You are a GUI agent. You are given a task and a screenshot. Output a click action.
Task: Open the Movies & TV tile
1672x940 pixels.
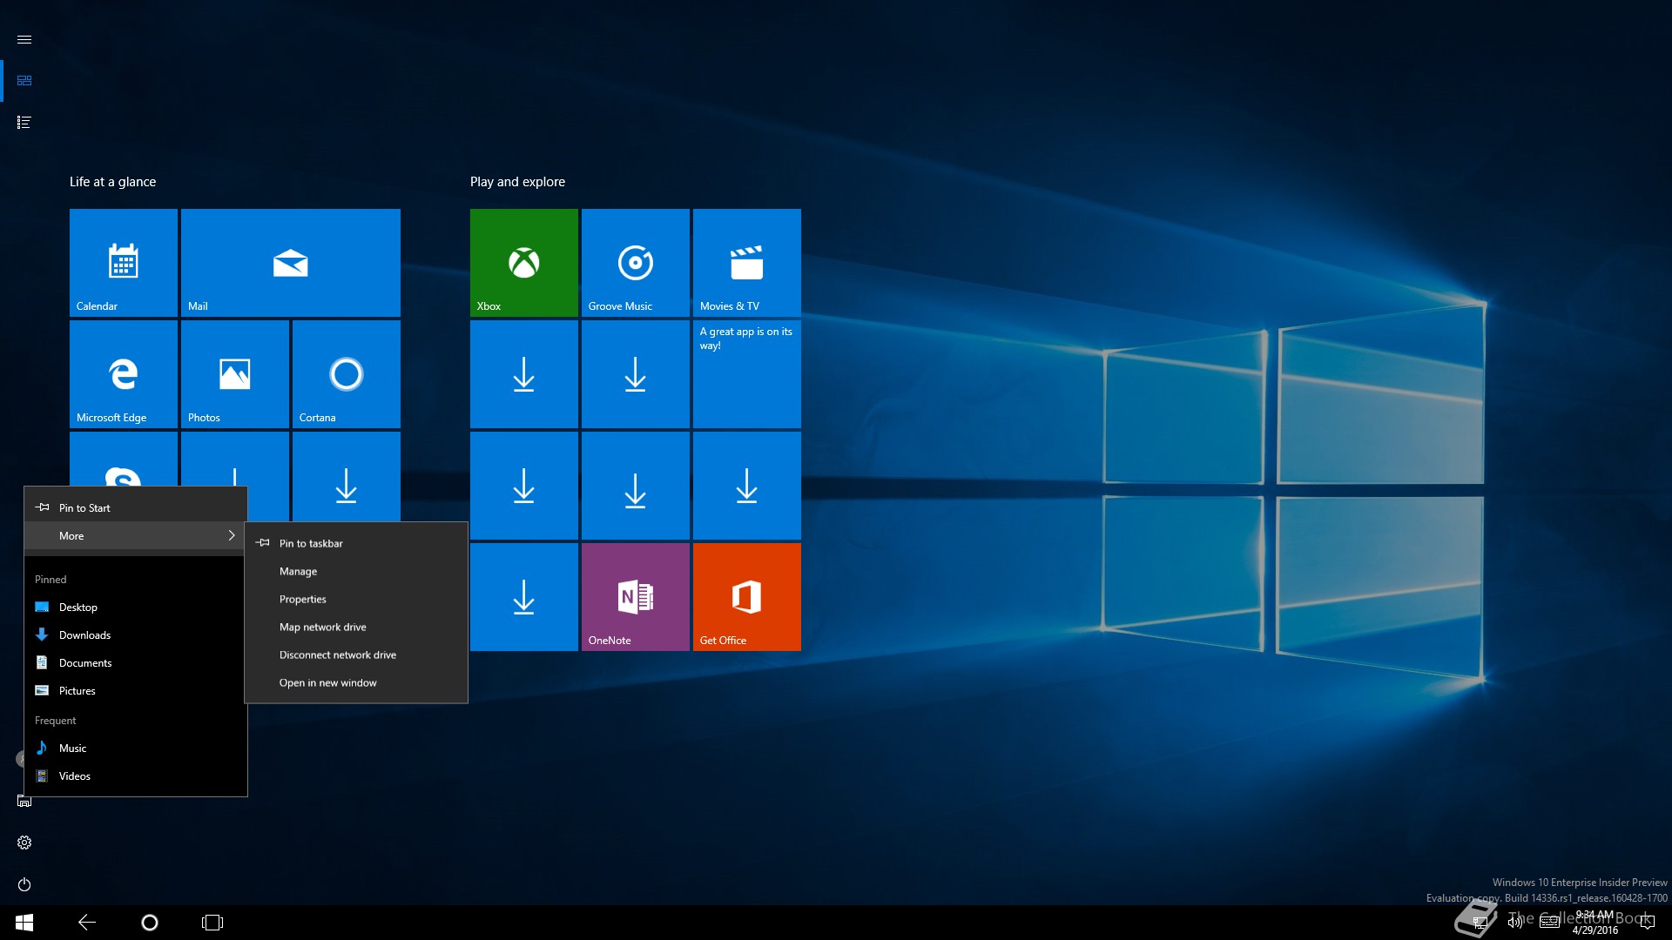747,263
